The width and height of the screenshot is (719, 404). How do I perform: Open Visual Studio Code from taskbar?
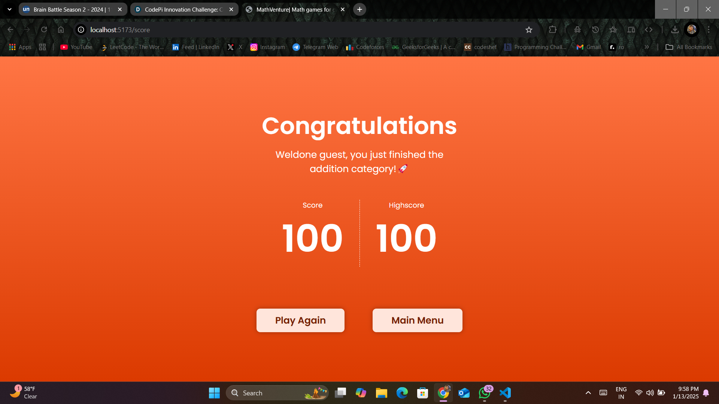(505, 393)
